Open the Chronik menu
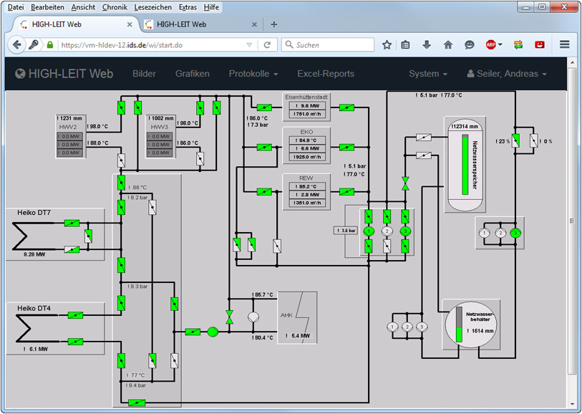Image resolution: width=582 pixels, height=414 pixels. point(115,6)
